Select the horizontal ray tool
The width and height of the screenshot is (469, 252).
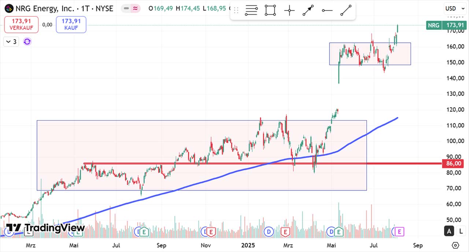[x=327, y=11]
